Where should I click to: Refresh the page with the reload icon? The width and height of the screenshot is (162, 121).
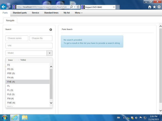tap(78, 7)
